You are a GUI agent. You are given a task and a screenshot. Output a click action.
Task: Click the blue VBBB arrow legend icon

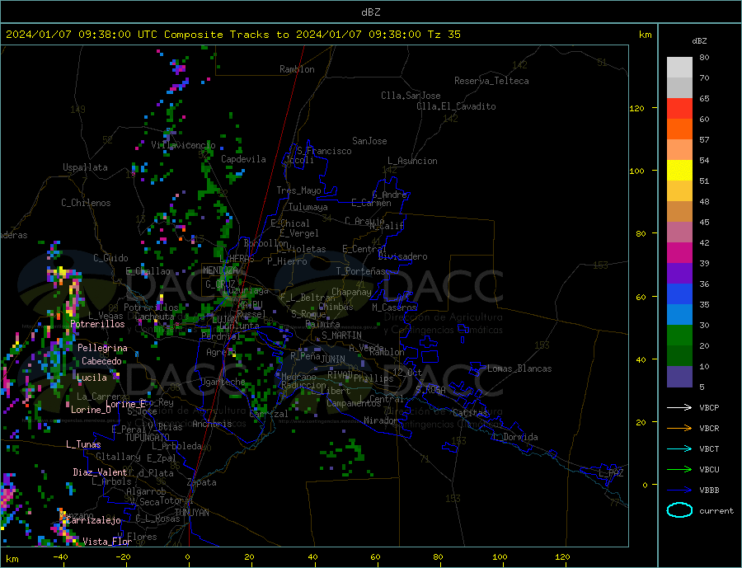(x=679, y=490)
